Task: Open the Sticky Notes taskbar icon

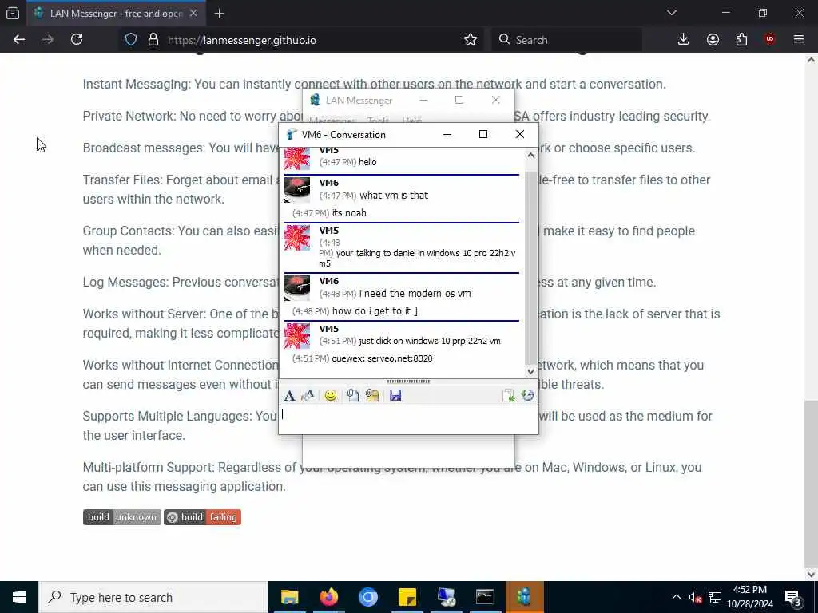Action: [x=407, y=597]
